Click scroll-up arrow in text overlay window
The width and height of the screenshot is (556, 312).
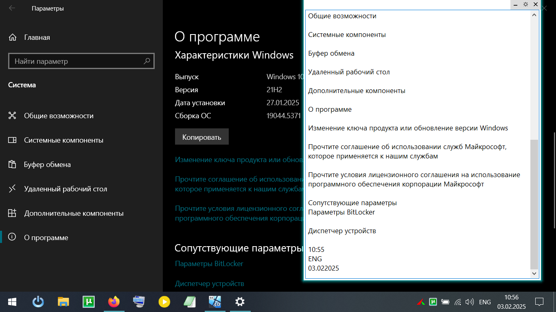(534, 15)
